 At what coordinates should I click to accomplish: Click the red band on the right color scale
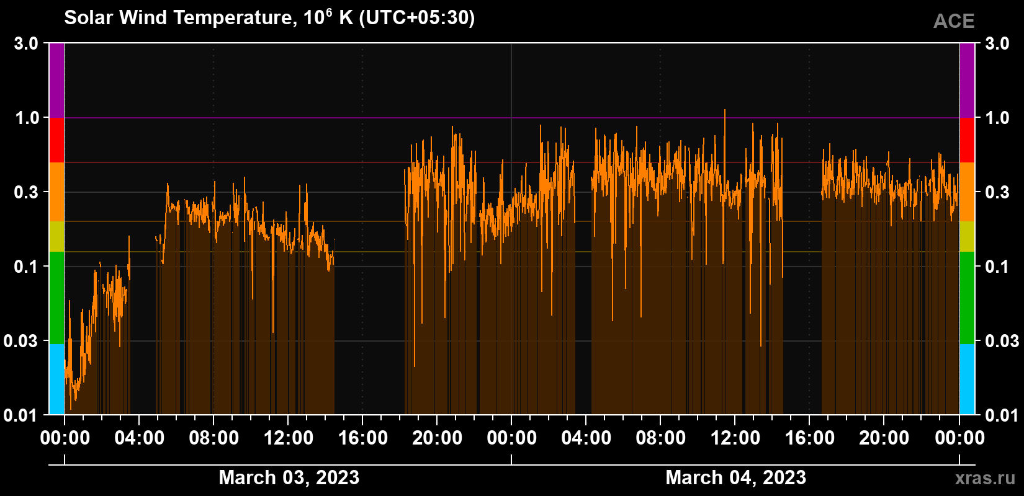coord(967,140)
